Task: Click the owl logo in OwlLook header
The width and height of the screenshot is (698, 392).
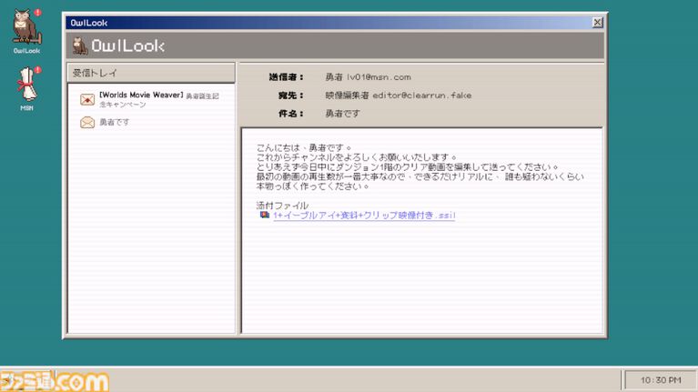Action: (79, 46)
